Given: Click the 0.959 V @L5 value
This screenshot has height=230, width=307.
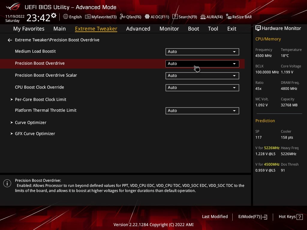Looking at the screenshot, I should pyautogui.click(x=265, y=170).
